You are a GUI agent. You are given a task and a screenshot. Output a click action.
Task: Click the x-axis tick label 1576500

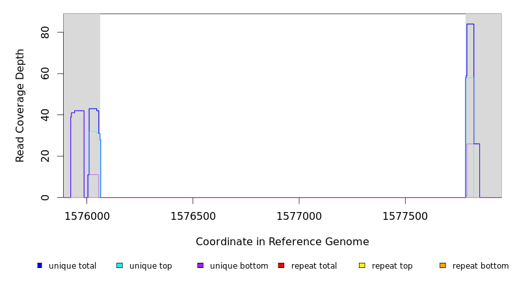coord(192,216)
